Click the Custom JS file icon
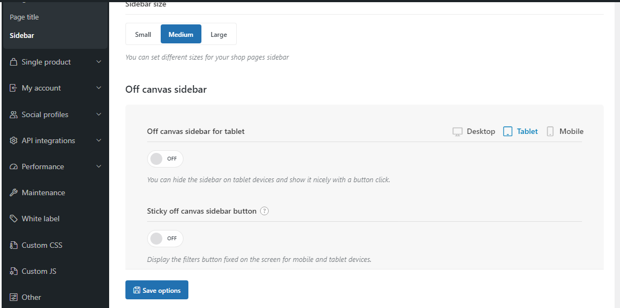Viewport: 620px width, 308px height. pyautogui.click(x=14, y=271)
